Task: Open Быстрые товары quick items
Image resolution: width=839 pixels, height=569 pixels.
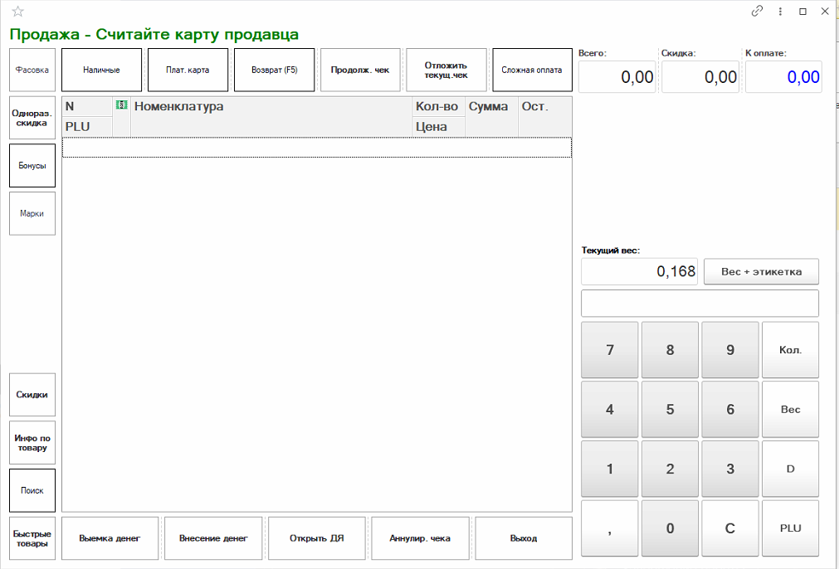Action: tap(32, 538)
